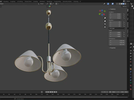The height and width of the screenshot is (100, 134).
Task: Play the animation forward
Action: (x=52, y=92)
